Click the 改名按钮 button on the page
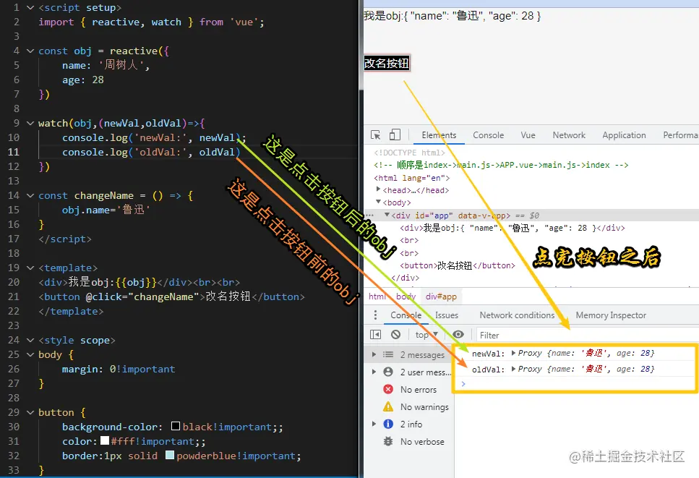 pyautogui.click(x=387, y=64)
